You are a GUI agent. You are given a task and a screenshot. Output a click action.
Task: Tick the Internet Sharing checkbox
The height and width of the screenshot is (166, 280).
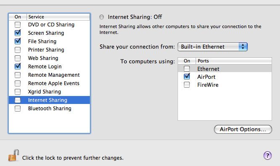click(18, 100)
